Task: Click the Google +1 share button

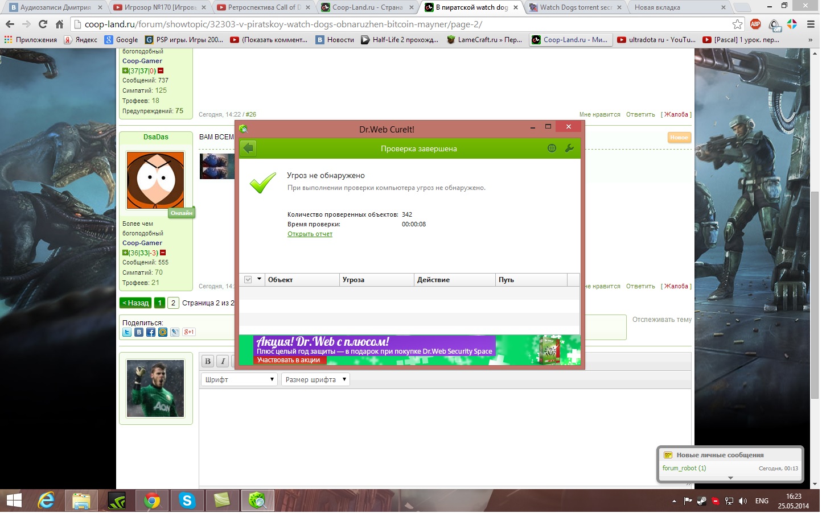Action: pos(189,332)
